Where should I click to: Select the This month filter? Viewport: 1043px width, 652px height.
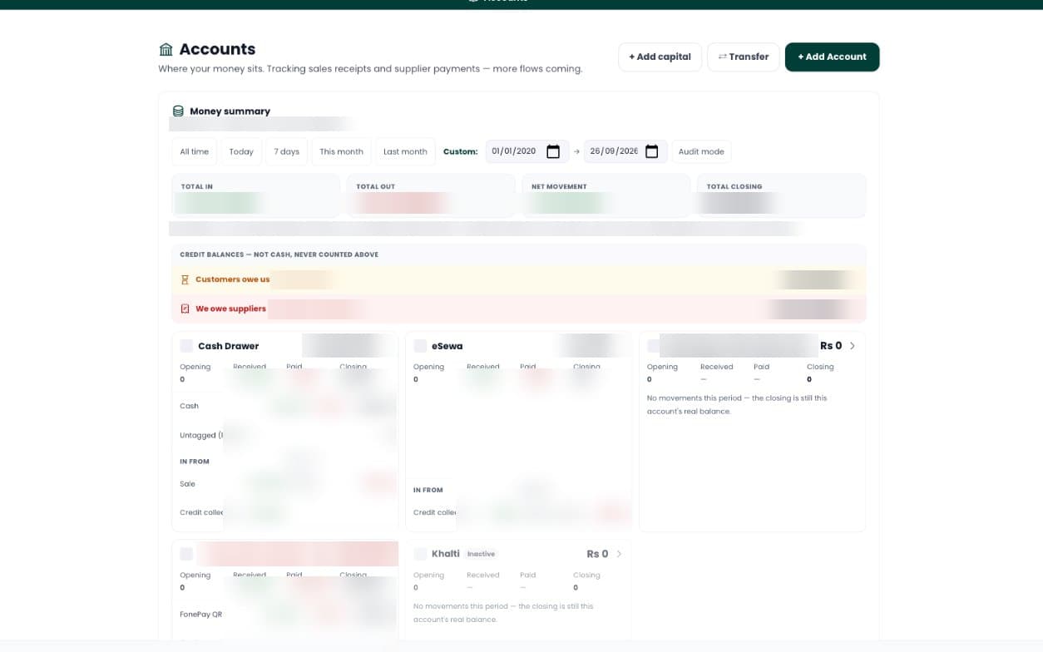[x=342, y=151]
